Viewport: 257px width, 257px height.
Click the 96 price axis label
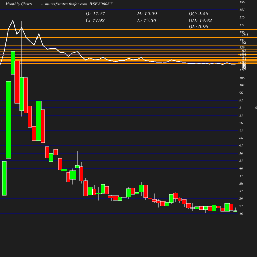[x=241, y=93]
